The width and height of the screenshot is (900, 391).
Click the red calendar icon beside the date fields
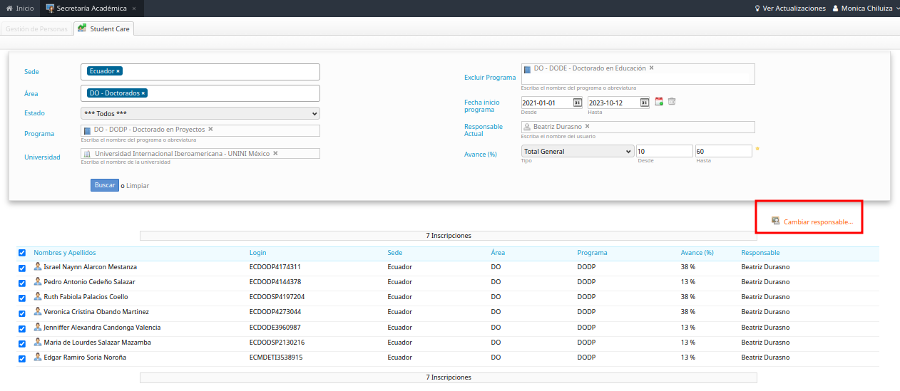click(x=659, y=102)
